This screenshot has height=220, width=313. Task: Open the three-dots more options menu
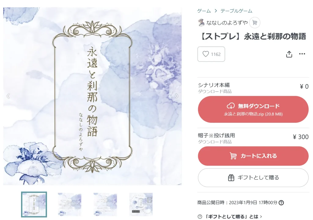(x=302, y=54)
